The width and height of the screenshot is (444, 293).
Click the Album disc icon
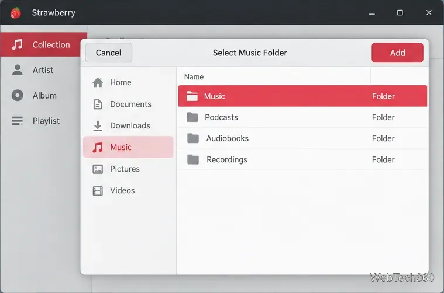point(18,95)
